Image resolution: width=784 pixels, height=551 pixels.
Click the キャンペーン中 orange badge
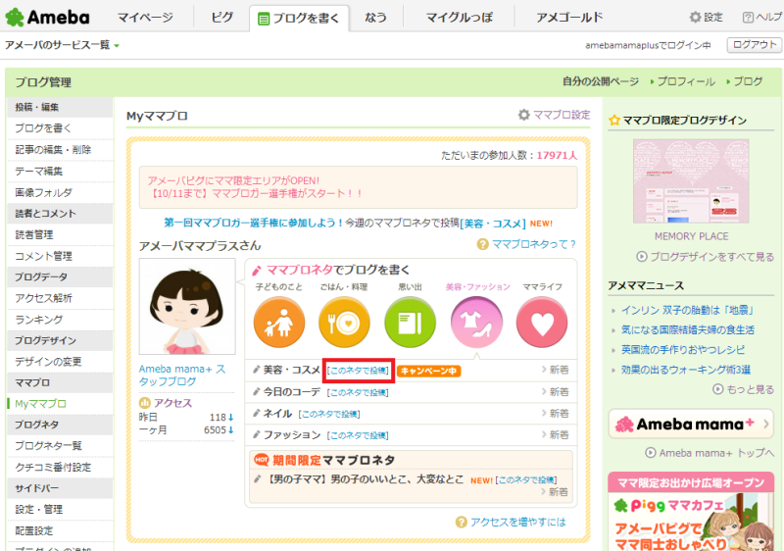(x=429, y=371)
